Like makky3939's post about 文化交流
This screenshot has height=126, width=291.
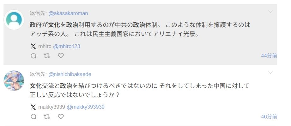pyautogui.click(x=61, y=117)
